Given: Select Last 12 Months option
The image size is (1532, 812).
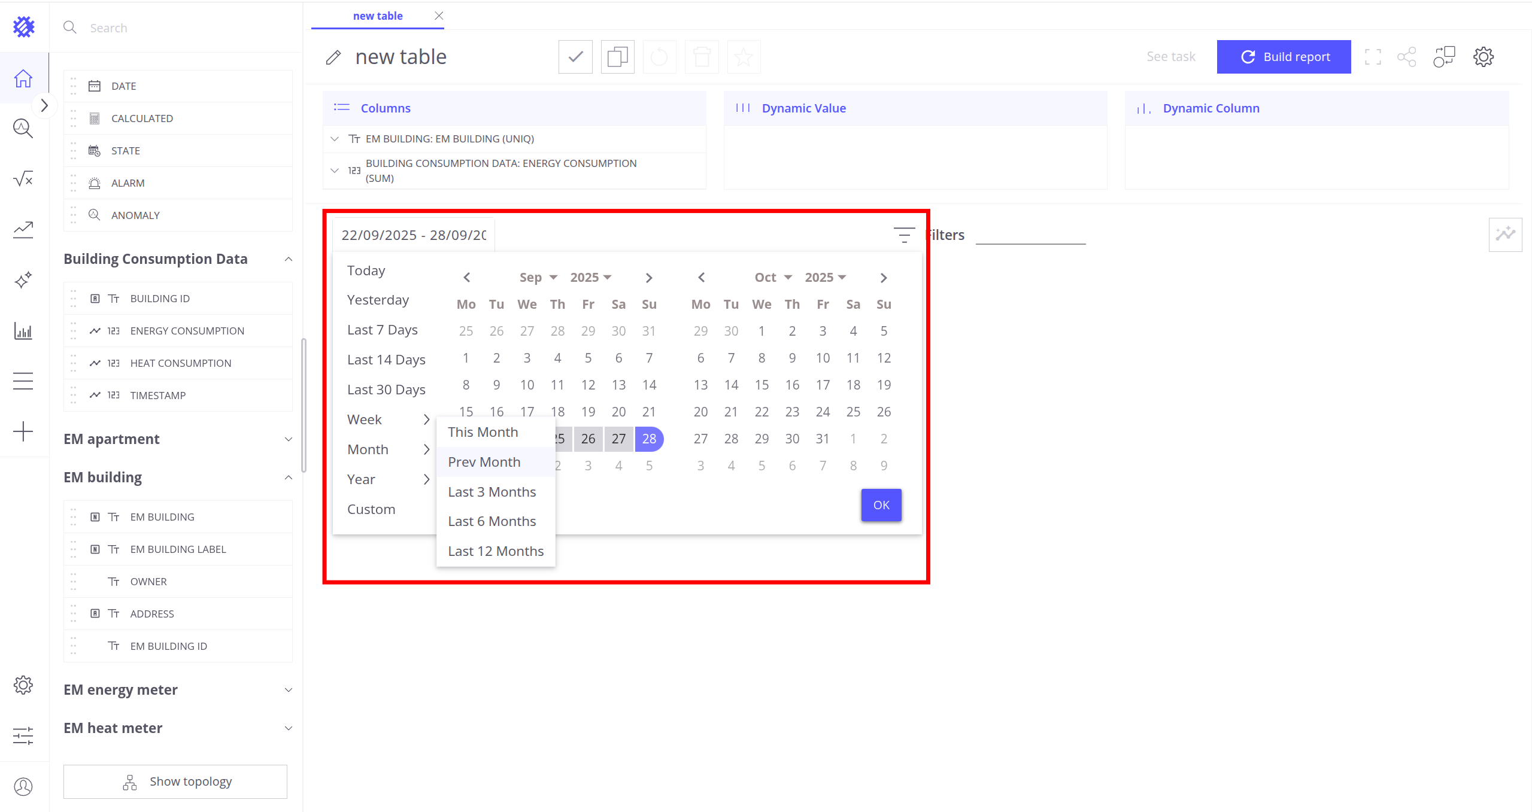Looking at the screenshot, I should [x=495, y=551].
